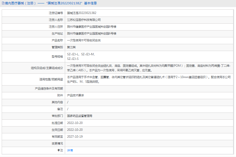The image size is (236, 157).
Task: Select the 注册人住所 address value
Action: (x=92, y=27)
